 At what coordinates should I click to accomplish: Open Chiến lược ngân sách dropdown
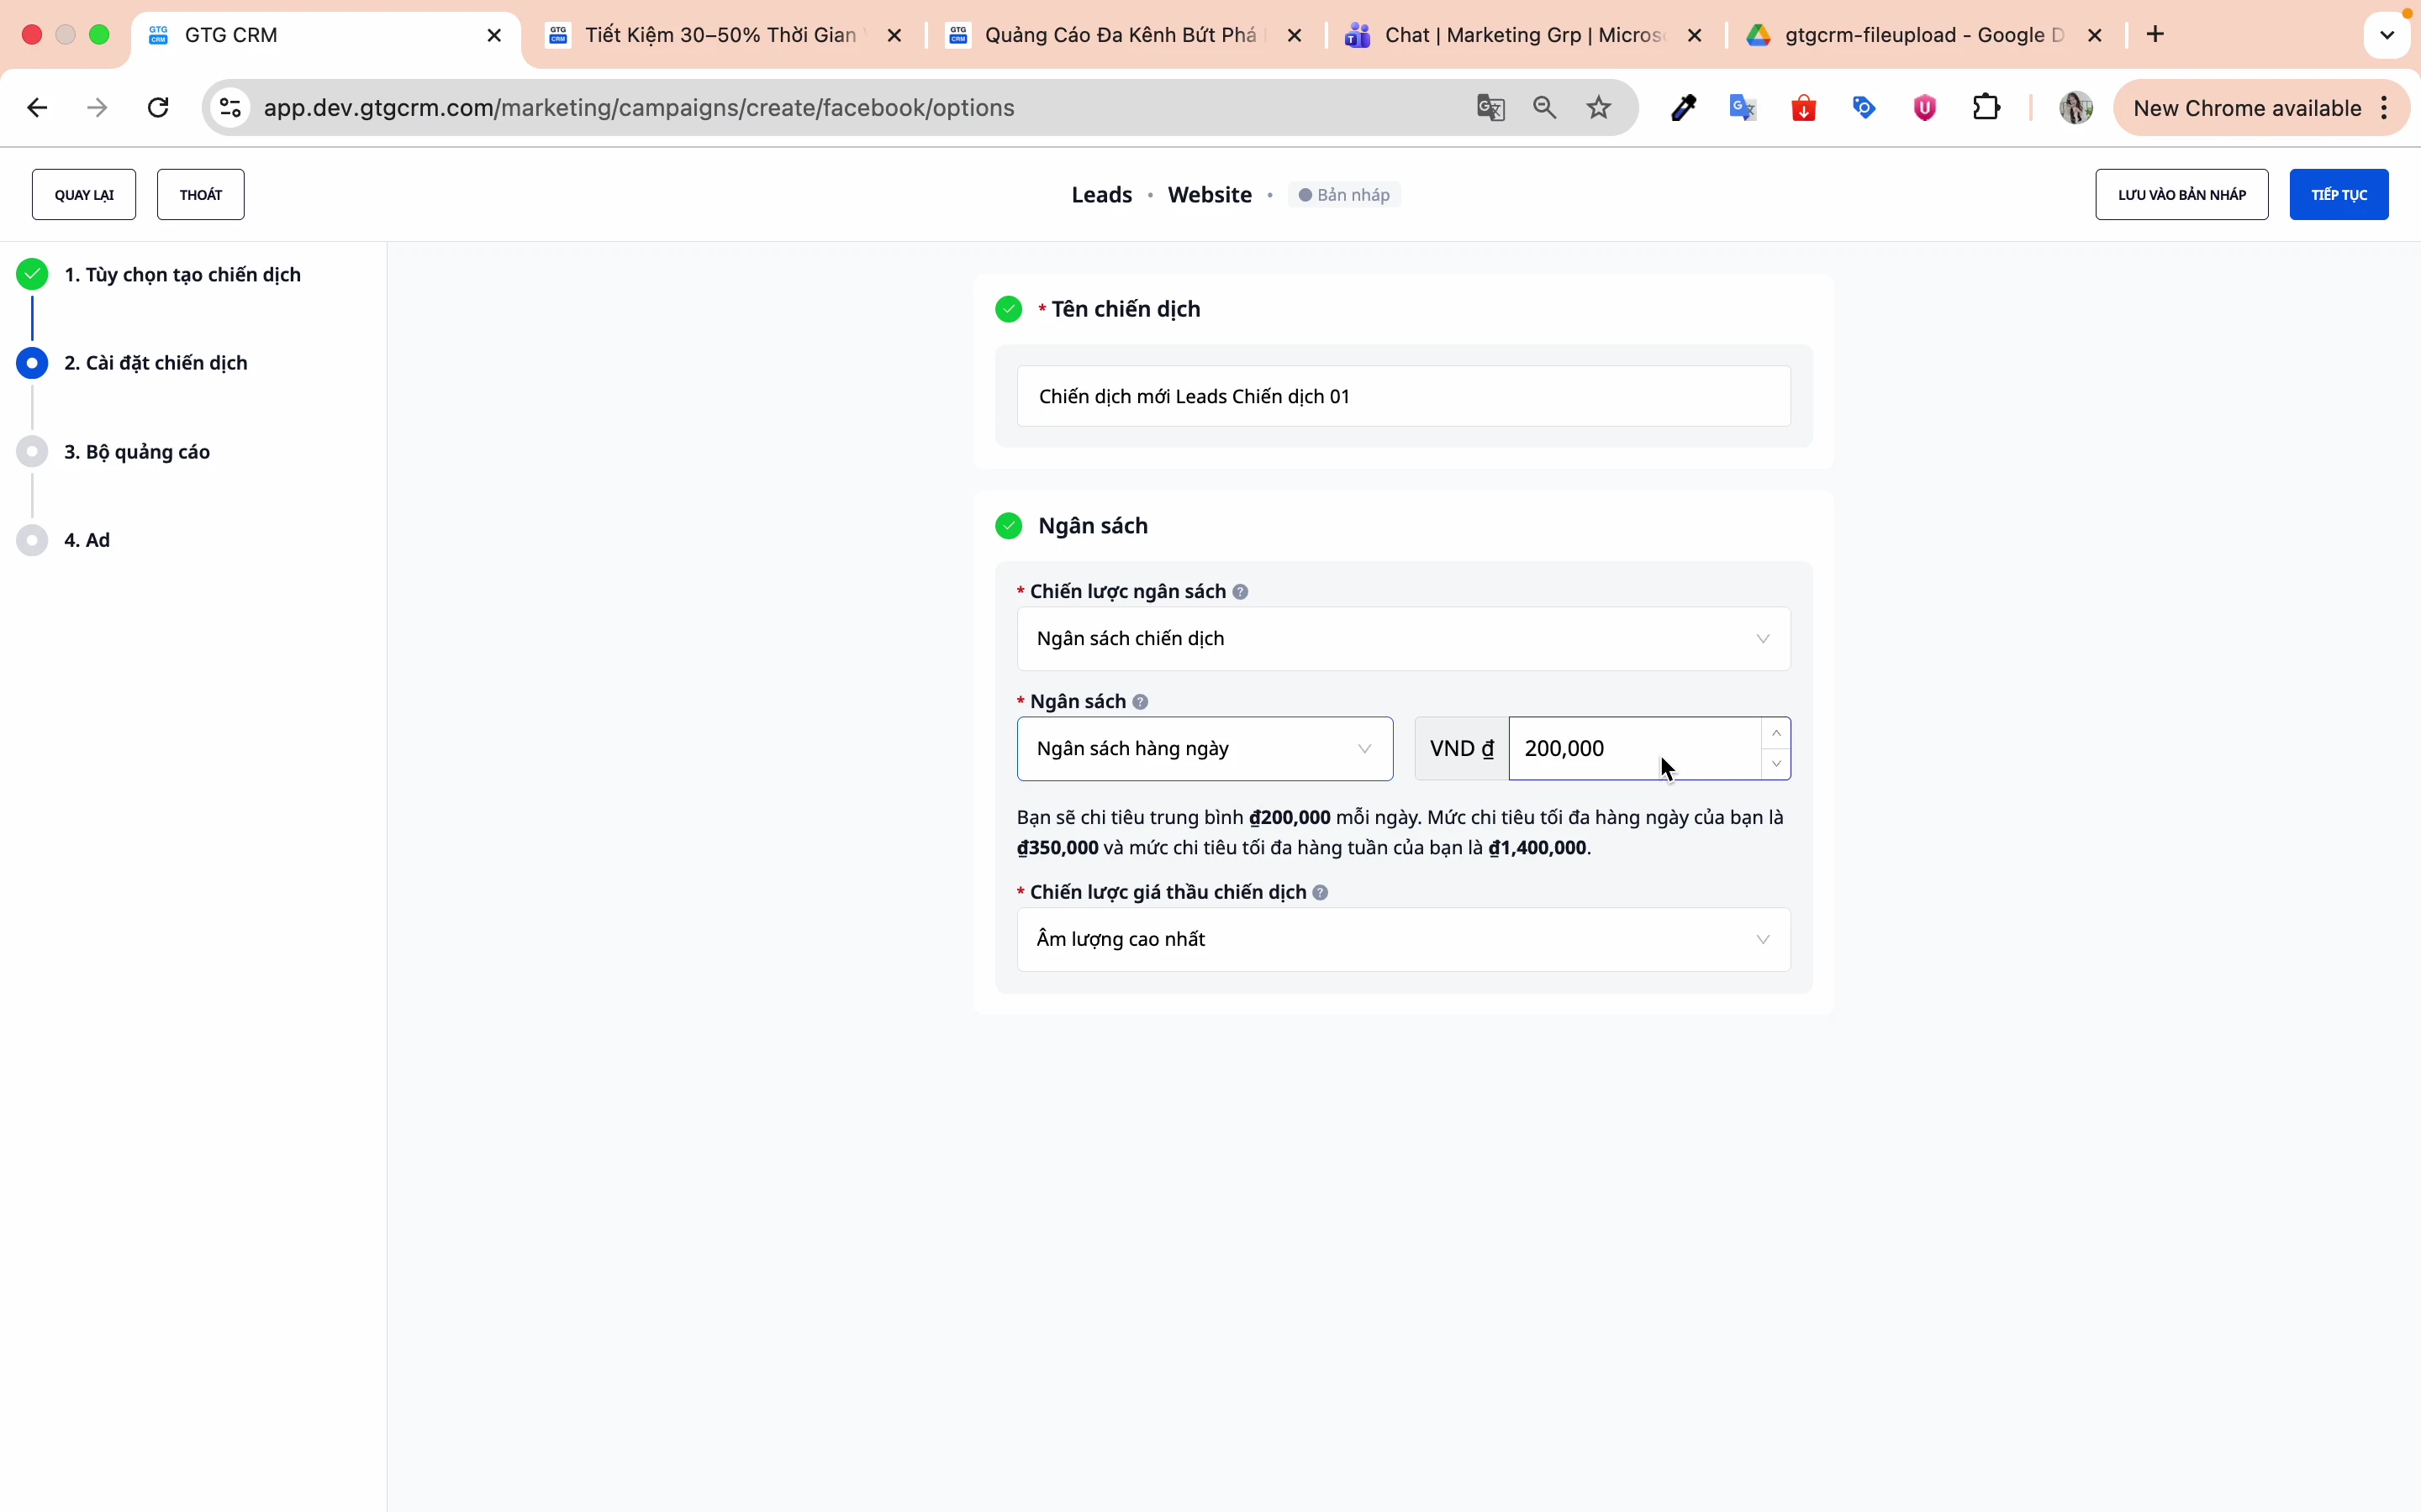1402,639
